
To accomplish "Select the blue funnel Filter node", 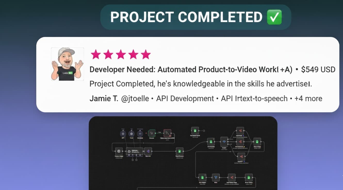I will [x=216, y=178].
